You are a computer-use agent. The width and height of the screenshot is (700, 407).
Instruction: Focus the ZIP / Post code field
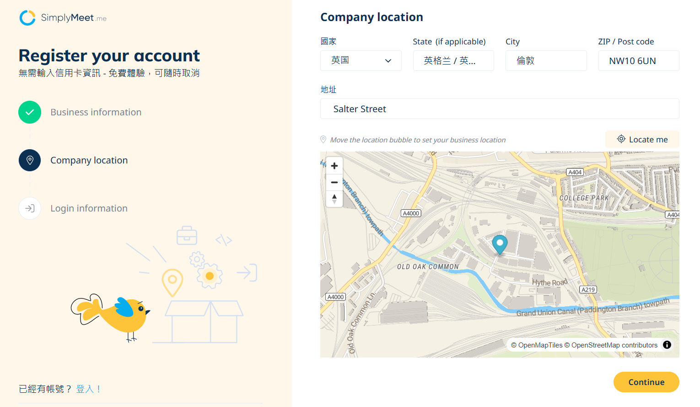[639, 60]
